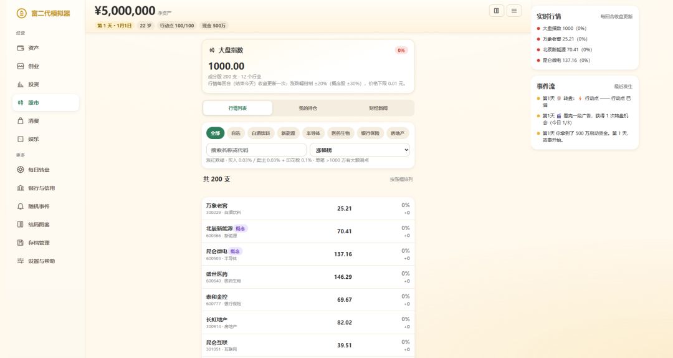
Task: Click the 每回合收盘更新 label in 实时行情
Action: click(616, 17)
